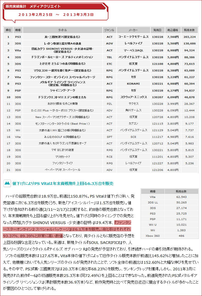Screen dimensions: 202x296
Task: Click hardware table PSP units 11,171
Action: (x=181, y=219)
